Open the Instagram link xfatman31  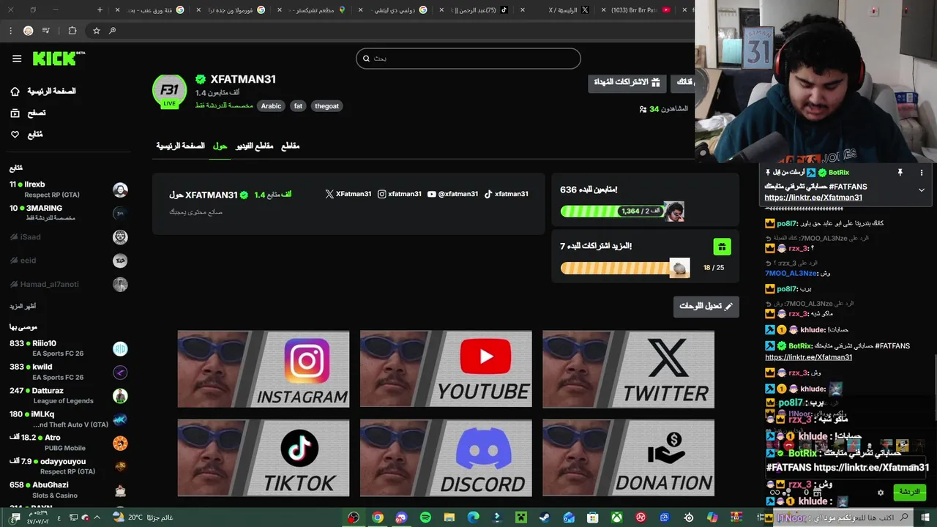(400, 194)
